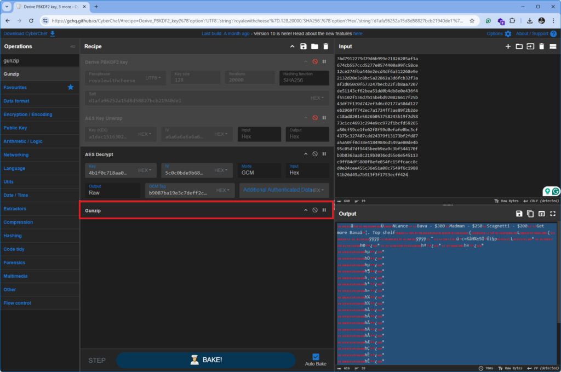Open AES Decrypt Mode GCM dropdown
The image size is (561, 372).
point(259,170)
